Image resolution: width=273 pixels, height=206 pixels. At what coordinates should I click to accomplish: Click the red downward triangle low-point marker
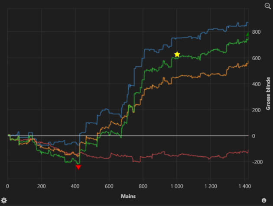tap(78, 167)
